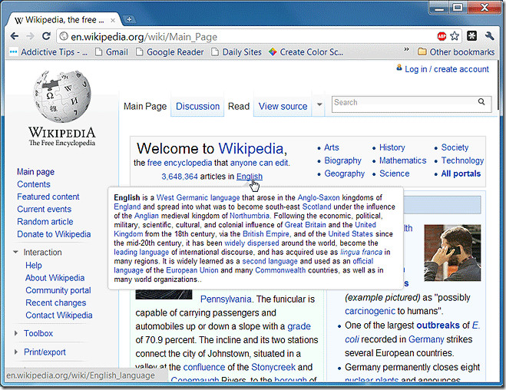Visit the Community portal

tap(58, 290)
